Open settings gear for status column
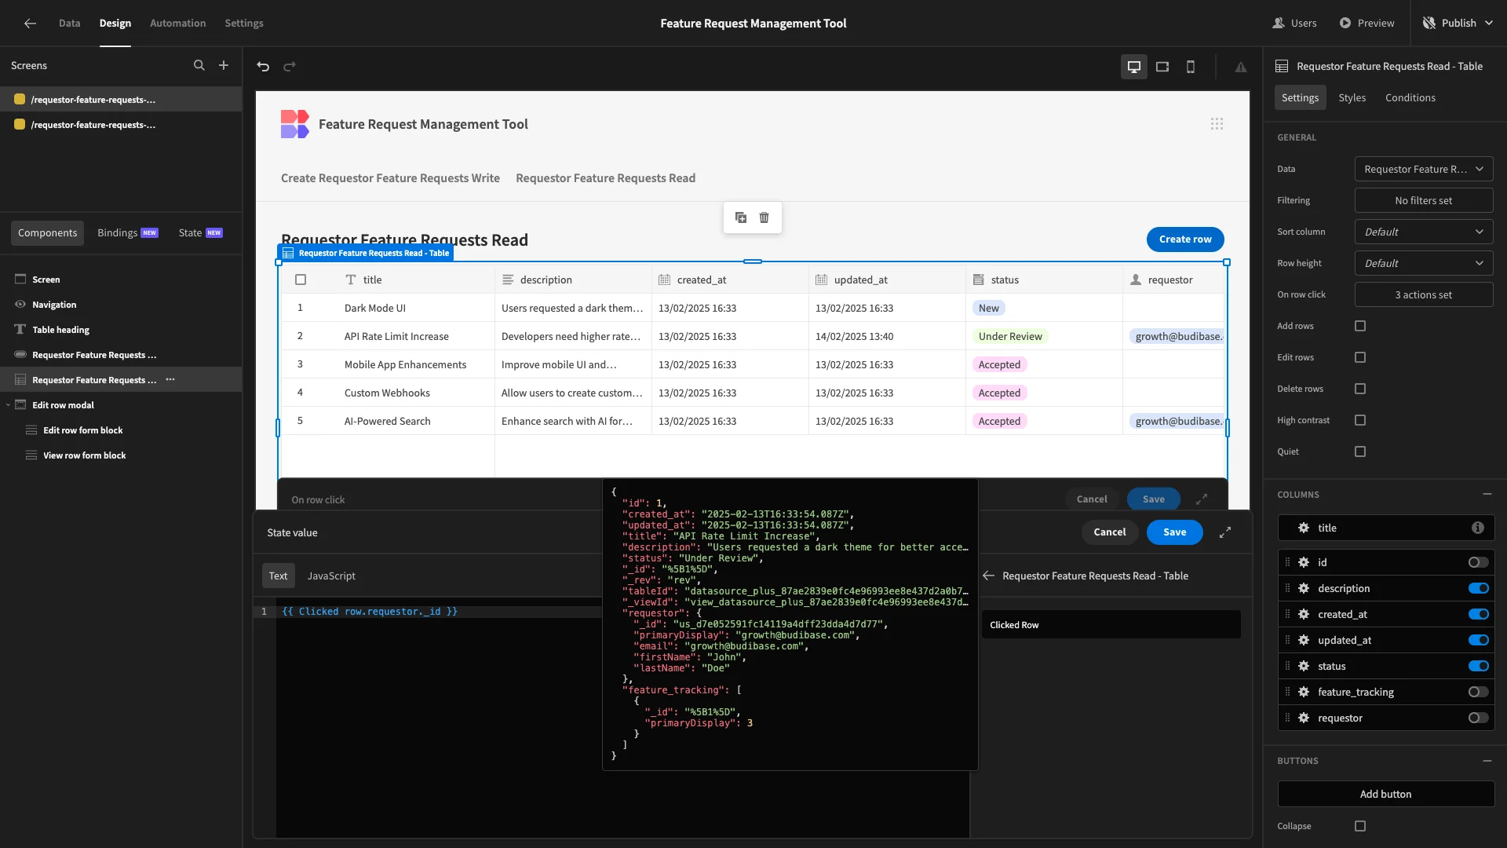The height and width of the screenshot is (848, 1507). (1304, 666)
